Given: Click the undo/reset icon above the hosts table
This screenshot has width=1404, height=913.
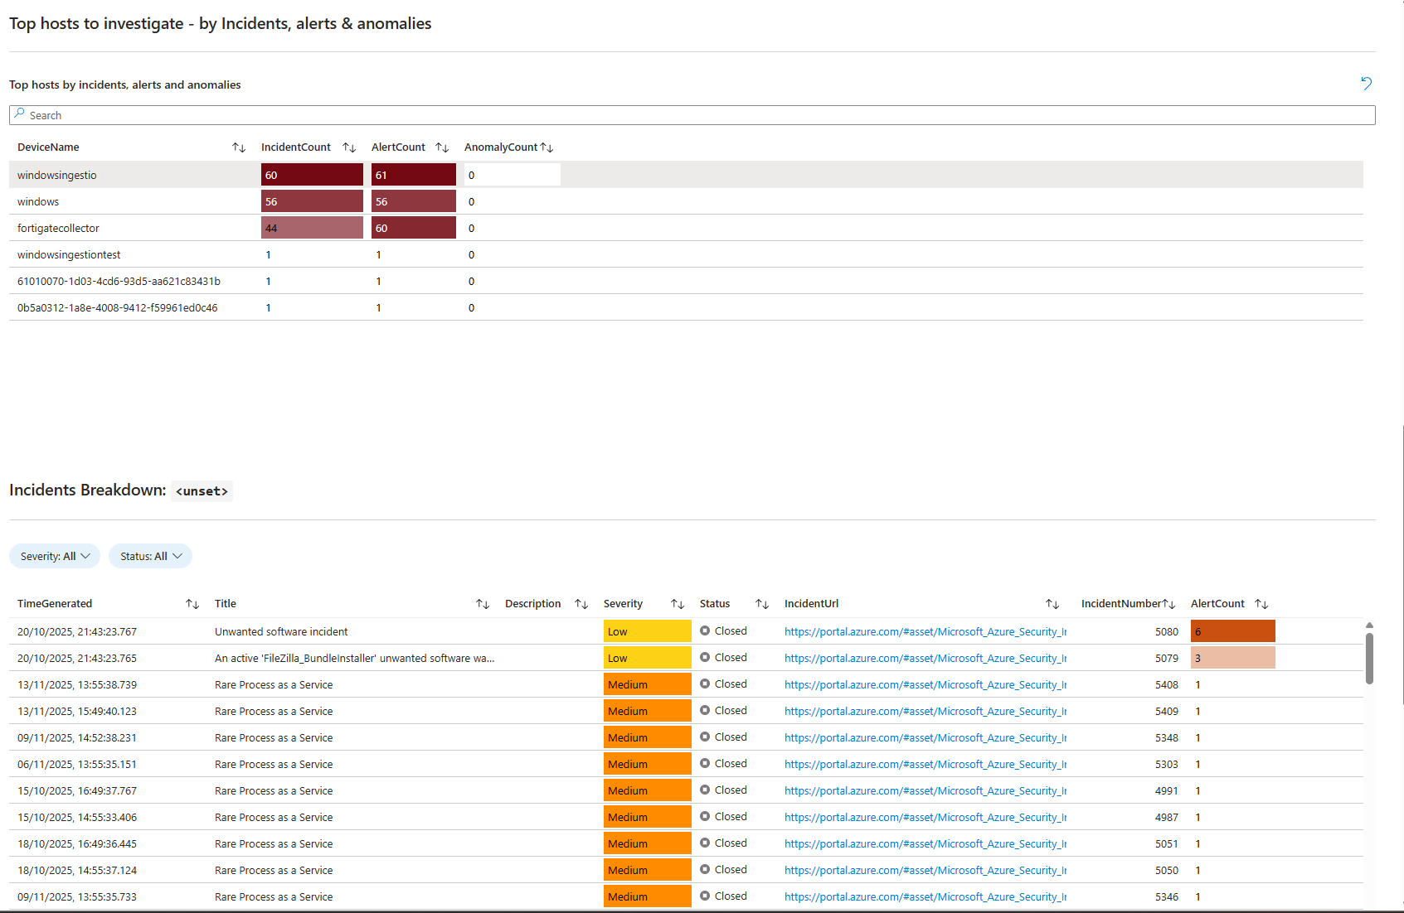Looking at the screenshot, I should click(x=1366, y=83).
